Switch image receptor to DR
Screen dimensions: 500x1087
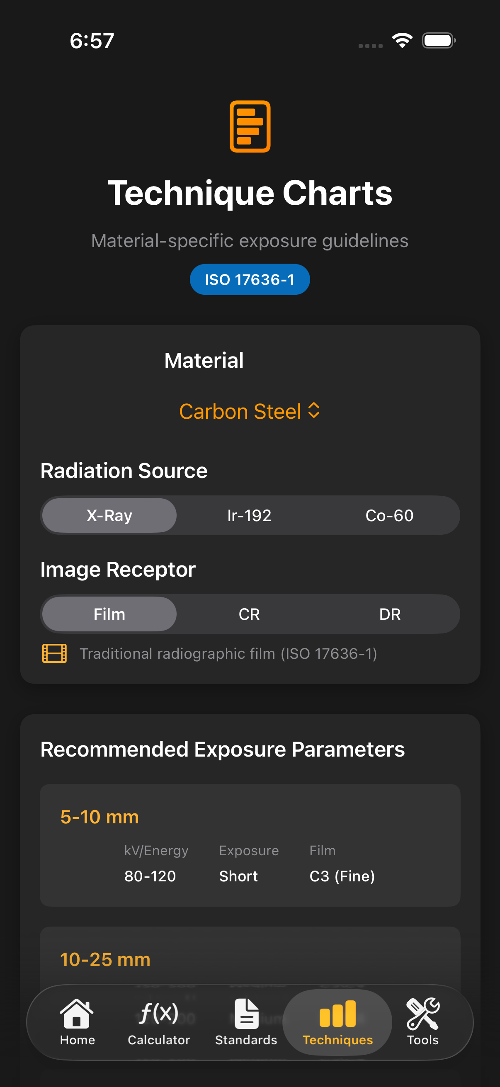coord(389,614)
